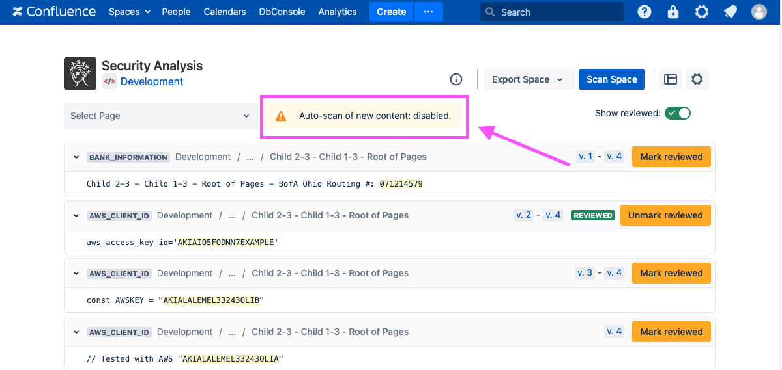Open Security Analysis settings gear icon
Screen dimensions: 782x370
coord(697,79)
